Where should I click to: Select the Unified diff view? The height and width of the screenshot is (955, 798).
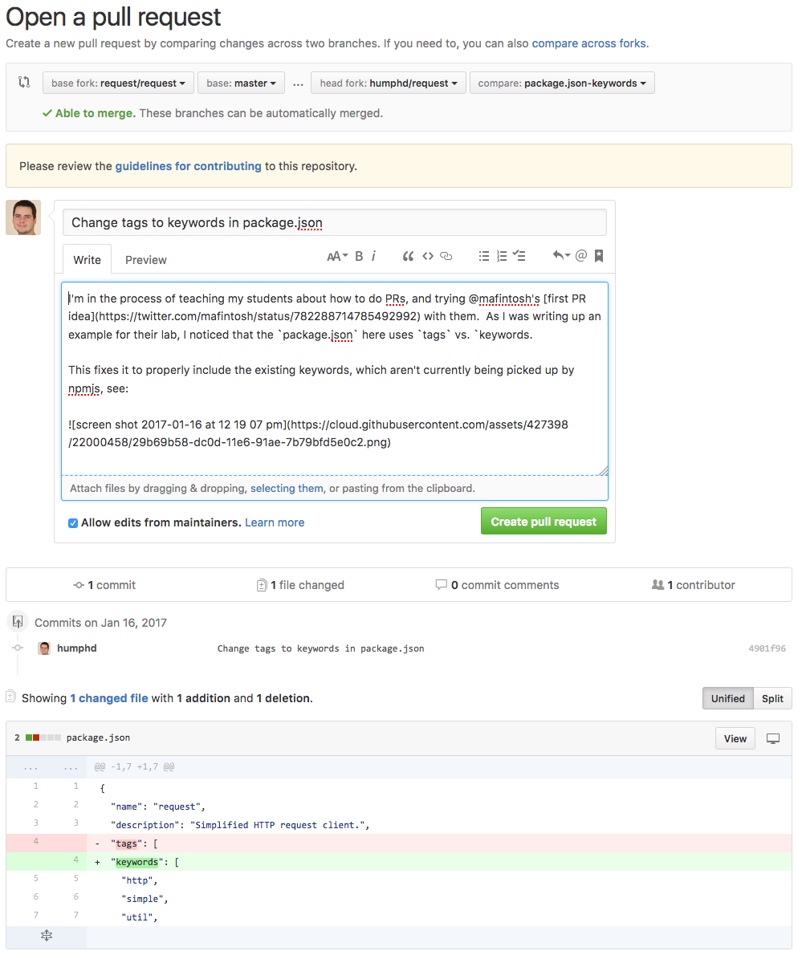coord(727,698)
